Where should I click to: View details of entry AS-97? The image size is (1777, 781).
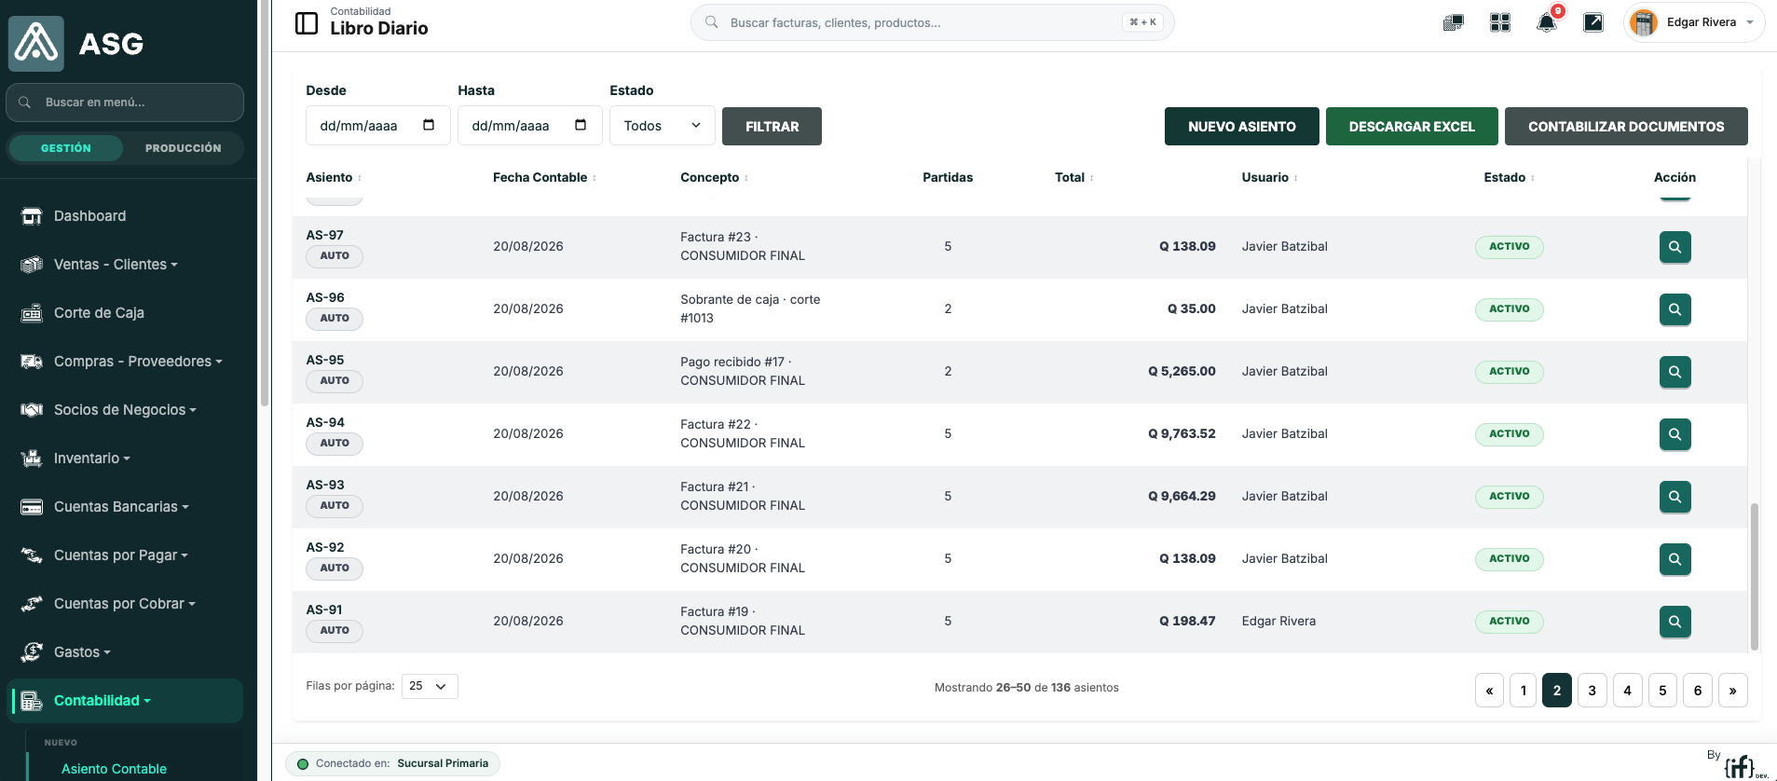click(x=1674, y=247)
